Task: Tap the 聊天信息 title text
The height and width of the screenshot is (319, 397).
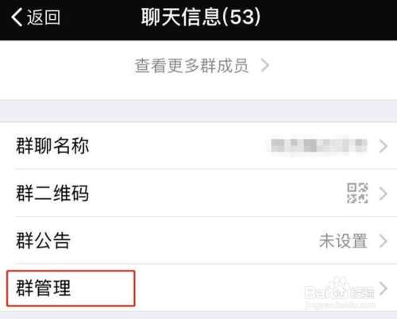Action: (x=181, y=17)
